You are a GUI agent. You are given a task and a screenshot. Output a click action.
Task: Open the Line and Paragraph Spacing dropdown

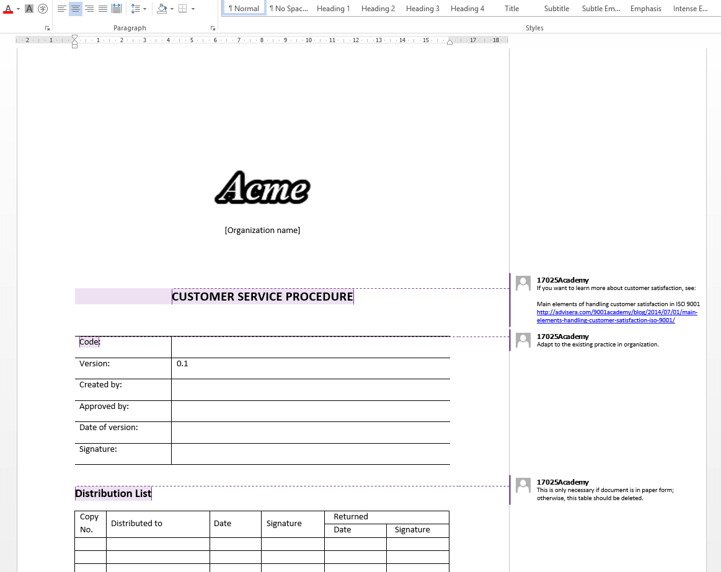144,9
